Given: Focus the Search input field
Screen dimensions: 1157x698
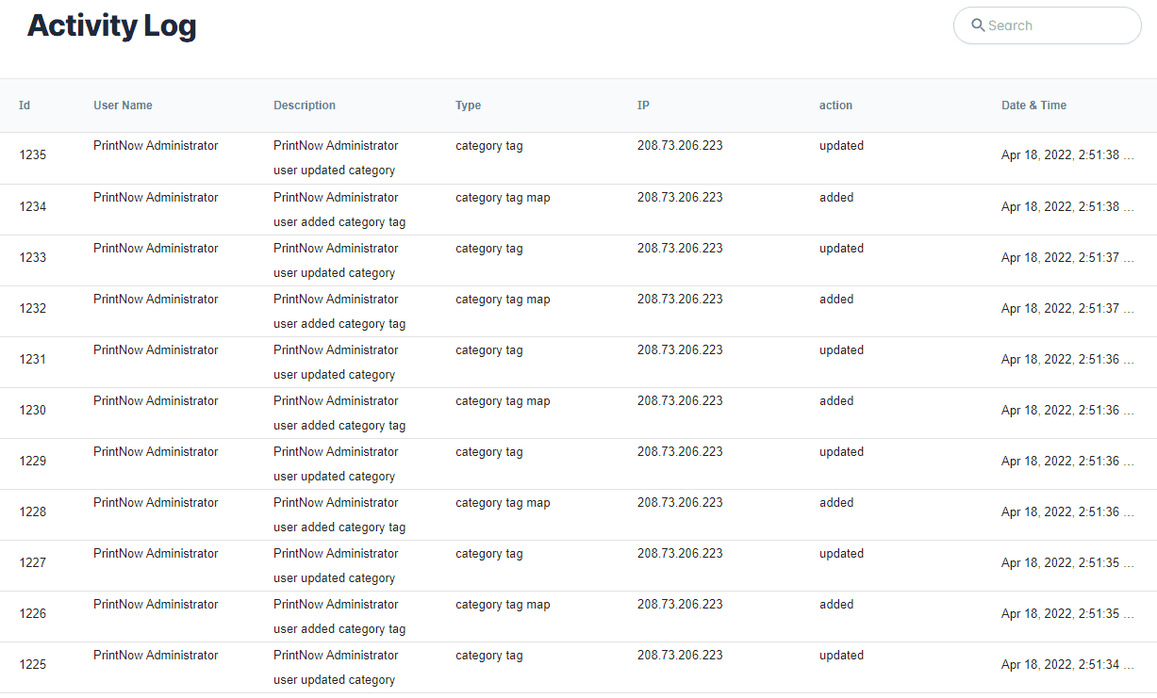Looking at the screenshot, I should pos(1056,25).
